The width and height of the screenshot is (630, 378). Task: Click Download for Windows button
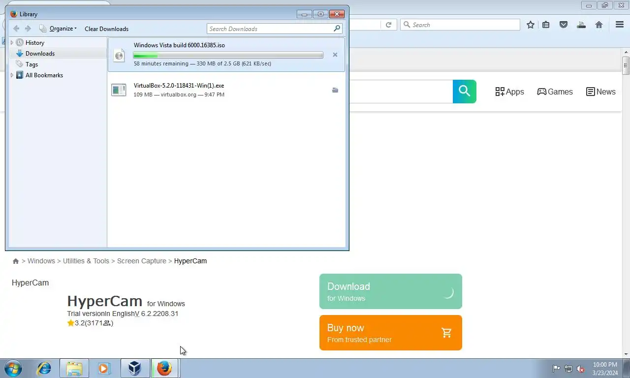[391, 291]
